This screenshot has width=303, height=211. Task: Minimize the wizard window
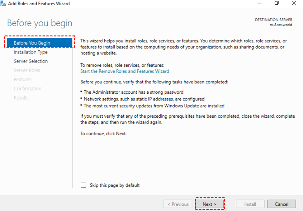point(259,3)
